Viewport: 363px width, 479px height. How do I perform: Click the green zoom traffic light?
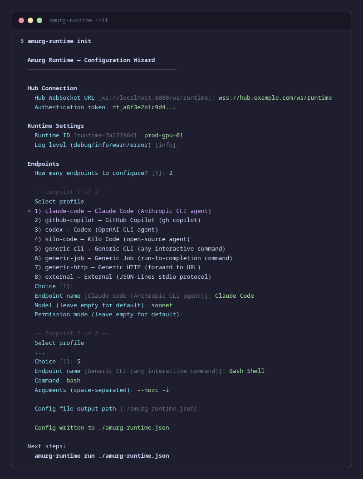(39, 20)
